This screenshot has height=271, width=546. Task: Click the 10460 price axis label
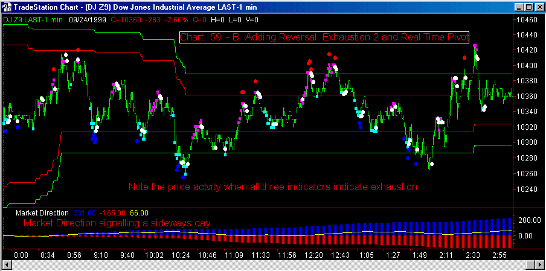[x=527, y=21]
